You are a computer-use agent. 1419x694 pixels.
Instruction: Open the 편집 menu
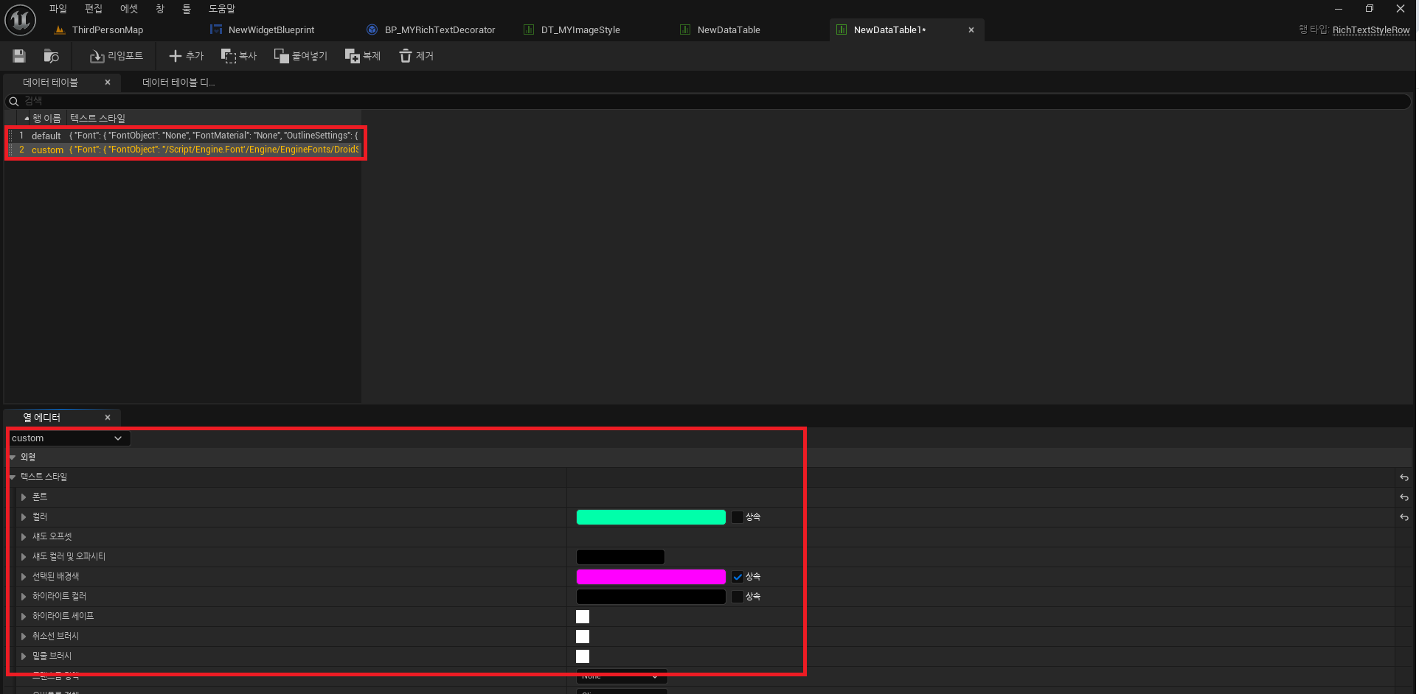point(94,9)
